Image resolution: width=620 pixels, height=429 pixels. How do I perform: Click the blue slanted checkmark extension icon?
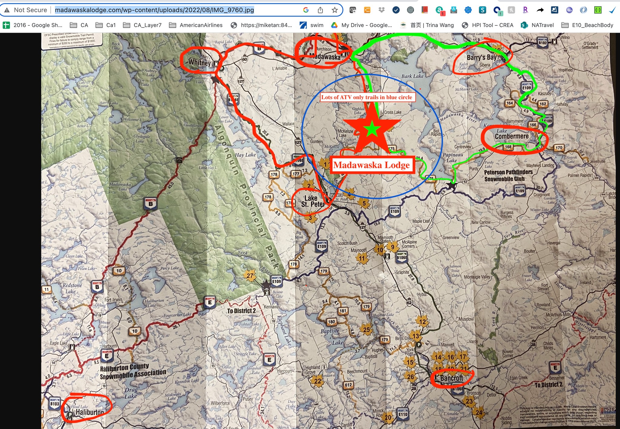612,10
